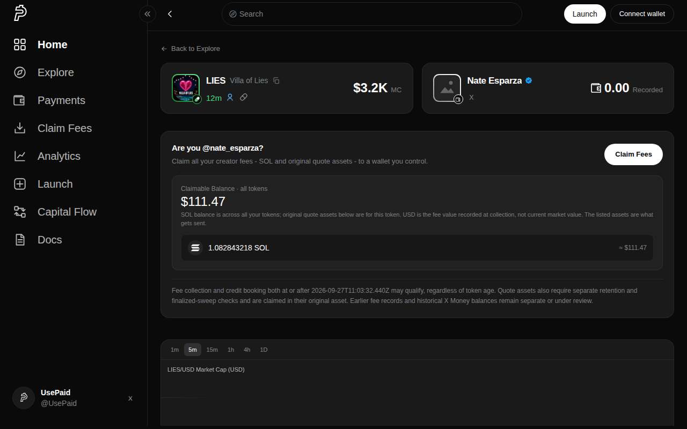Choose the 4h chart interval

[x=247, y=350]
